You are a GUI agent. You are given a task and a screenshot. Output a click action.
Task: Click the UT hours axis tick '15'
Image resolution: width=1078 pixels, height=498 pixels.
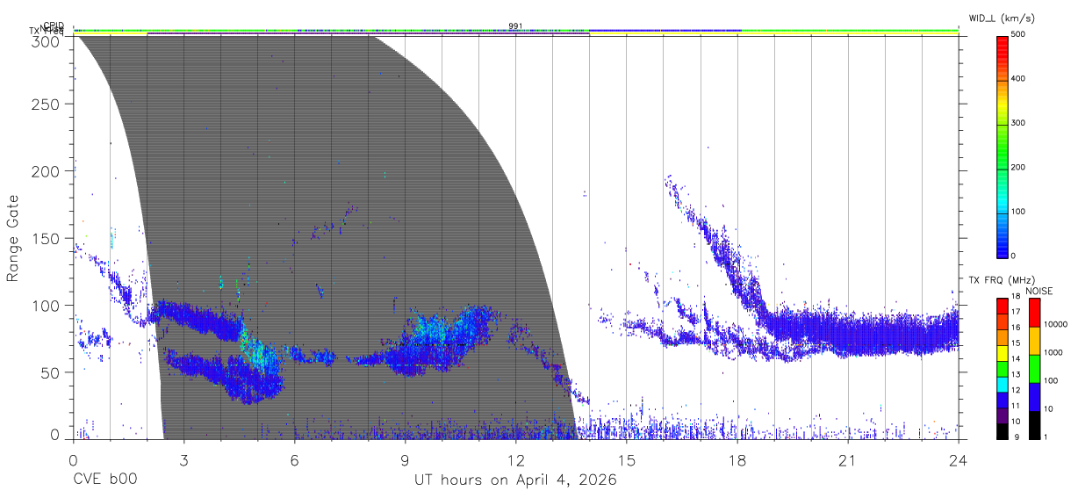tap(627, 460)
